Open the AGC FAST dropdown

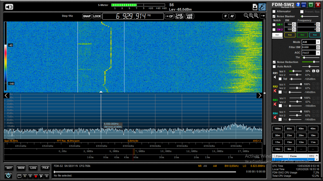[x=311, y=53]
